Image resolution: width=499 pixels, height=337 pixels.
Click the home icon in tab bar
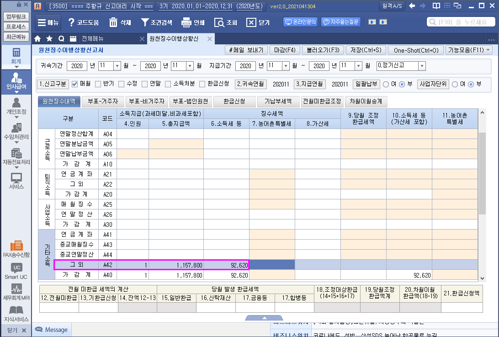(x=38, y=39)
